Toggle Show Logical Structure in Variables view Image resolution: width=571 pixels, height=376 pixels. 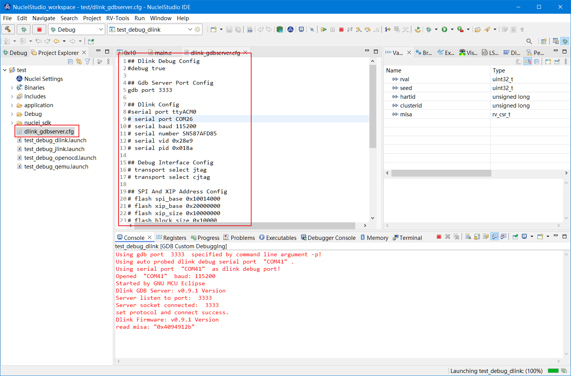tap(528, 61)
